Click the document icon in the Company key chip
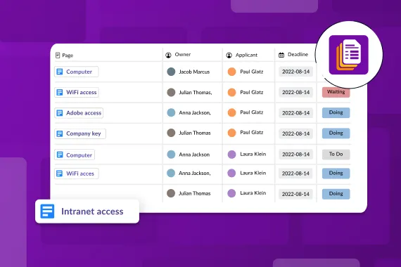The height and width of the screenshot is (267, 401). tap(60, 133)
